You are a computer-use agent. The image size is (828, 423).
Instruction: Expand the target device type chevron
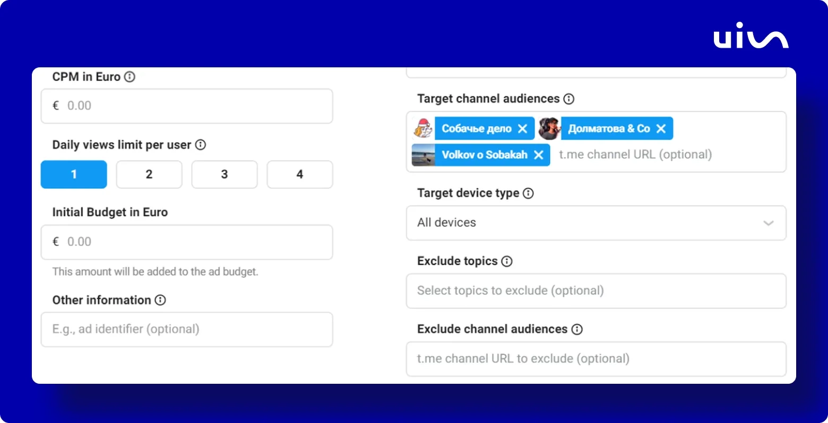[x=769, y=223]
